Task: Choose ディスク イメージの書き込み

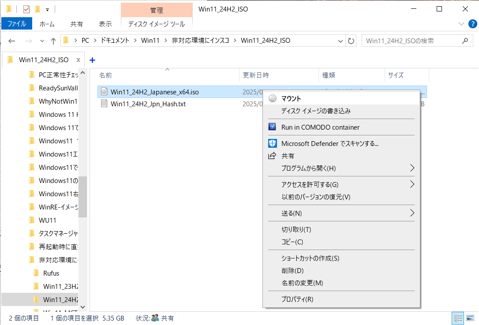Action: tap(341, 111)
